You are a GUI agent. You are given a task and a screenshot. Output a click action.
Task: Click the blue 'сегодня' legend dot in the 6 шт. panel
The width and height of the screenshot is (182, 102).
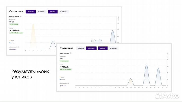click(x=60, y=79)
